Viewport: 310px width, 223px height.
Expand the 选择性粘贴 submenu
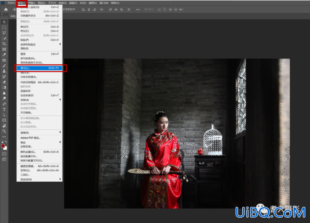click(39, 44)
